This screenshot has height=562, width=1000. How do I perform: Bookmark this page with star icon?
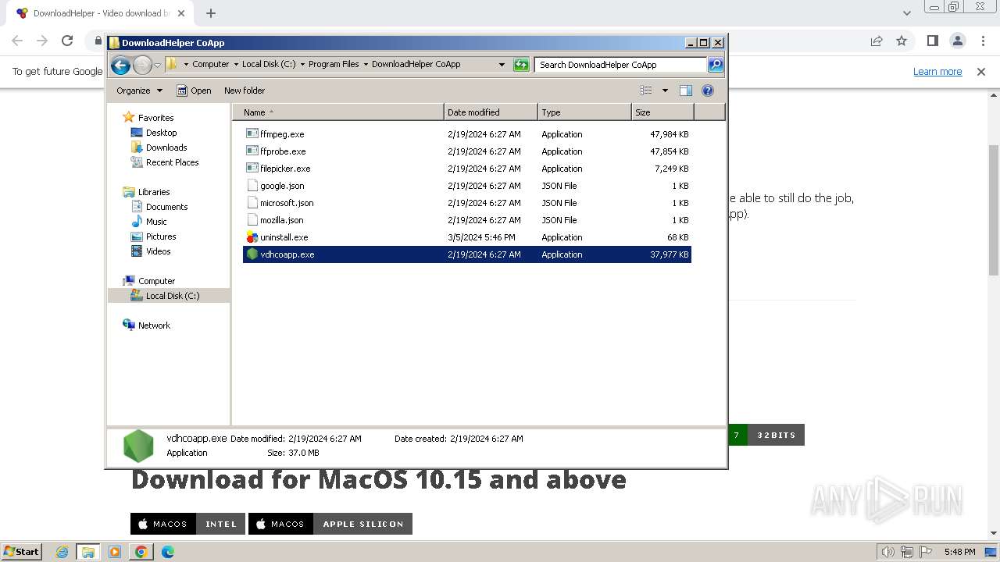point(902,41)
